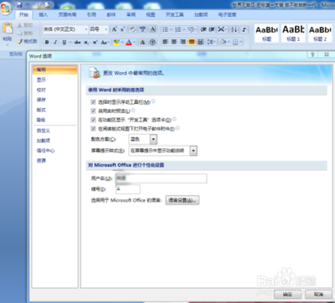Image resolution: width=335 pixels, height=303 pixels.
Task: Click the Character Border icon
Action: click(152, 29)
